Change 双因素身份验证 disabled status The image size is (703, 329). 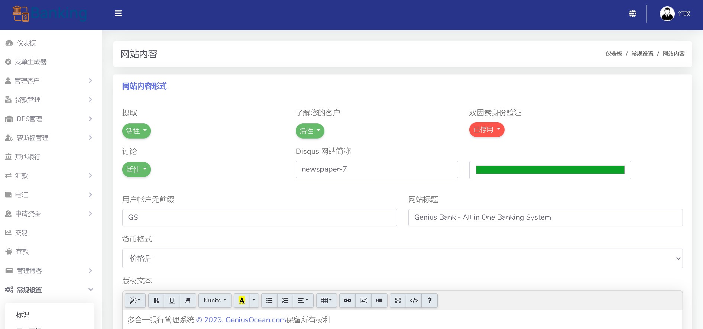pyautogui.click(x=487, y=130)
